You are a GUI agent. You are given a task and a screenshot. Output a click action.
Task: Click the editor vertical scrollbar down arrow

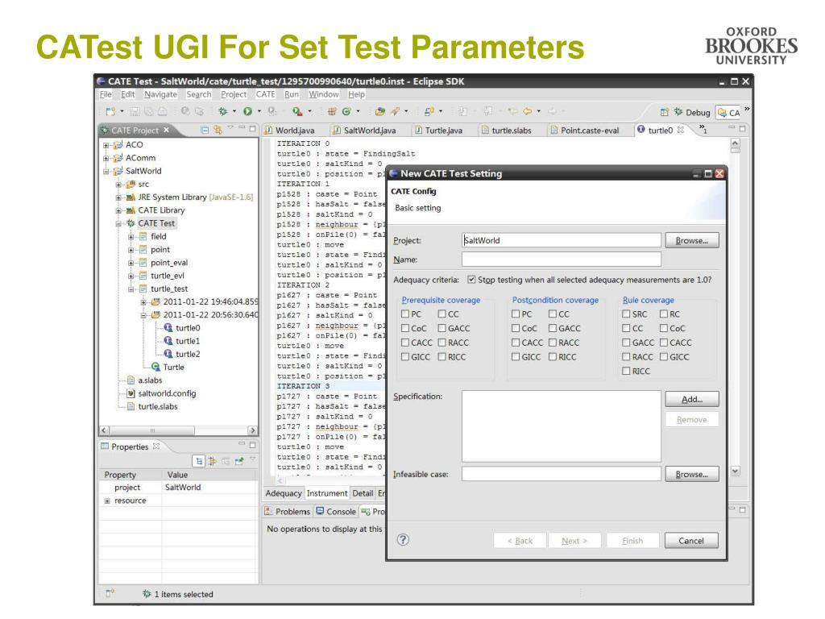(735, 471)
